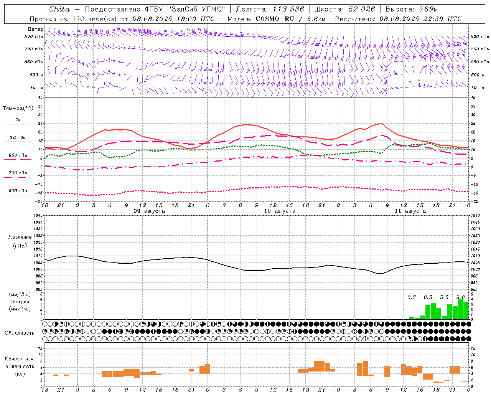
Task: Click the Широта: 52.026 value
Action: click(344, 9)
